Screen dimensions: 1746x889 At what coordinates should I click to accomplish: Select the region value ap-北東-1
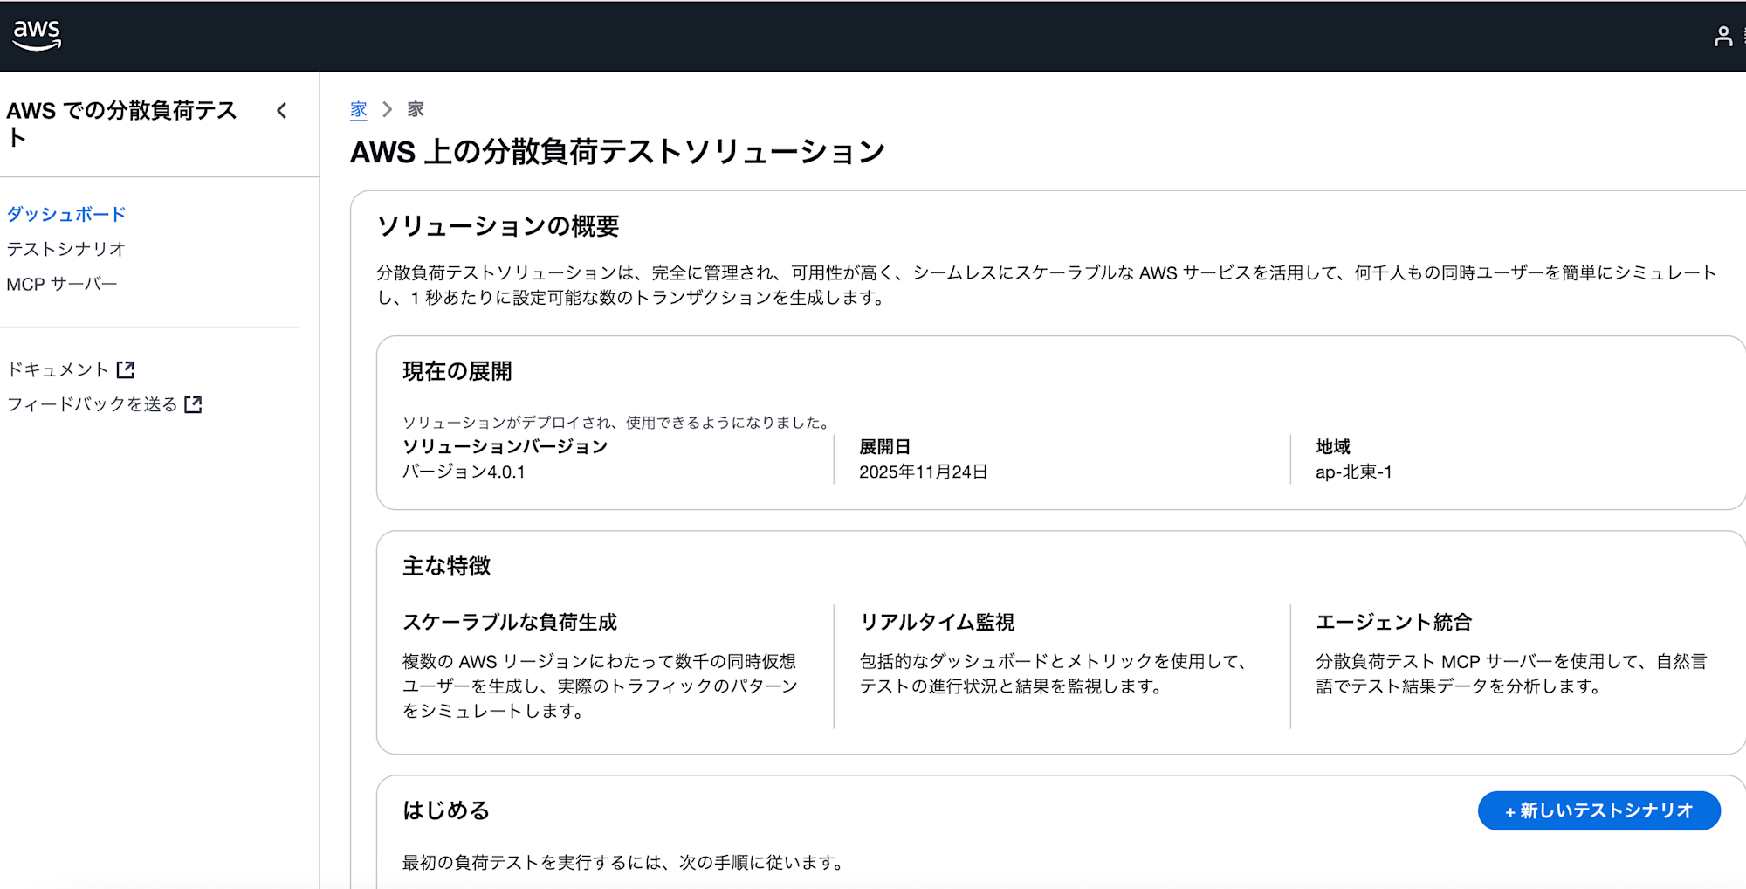coord(1354,472)
